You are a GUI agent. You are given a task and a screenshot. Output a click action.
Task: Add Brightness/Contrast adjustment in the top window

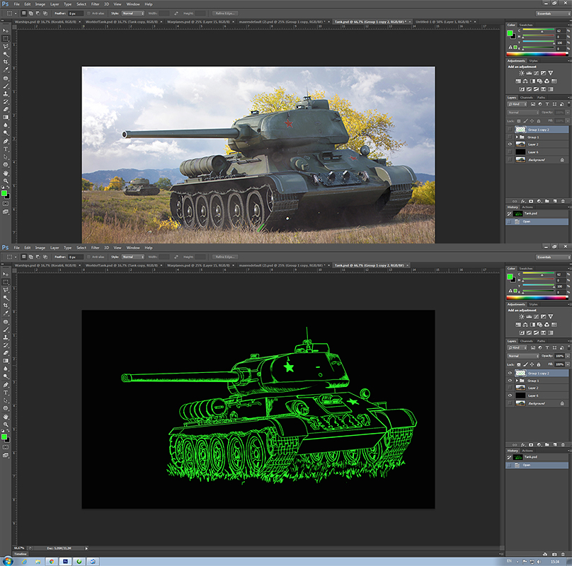tap(522, 73)
